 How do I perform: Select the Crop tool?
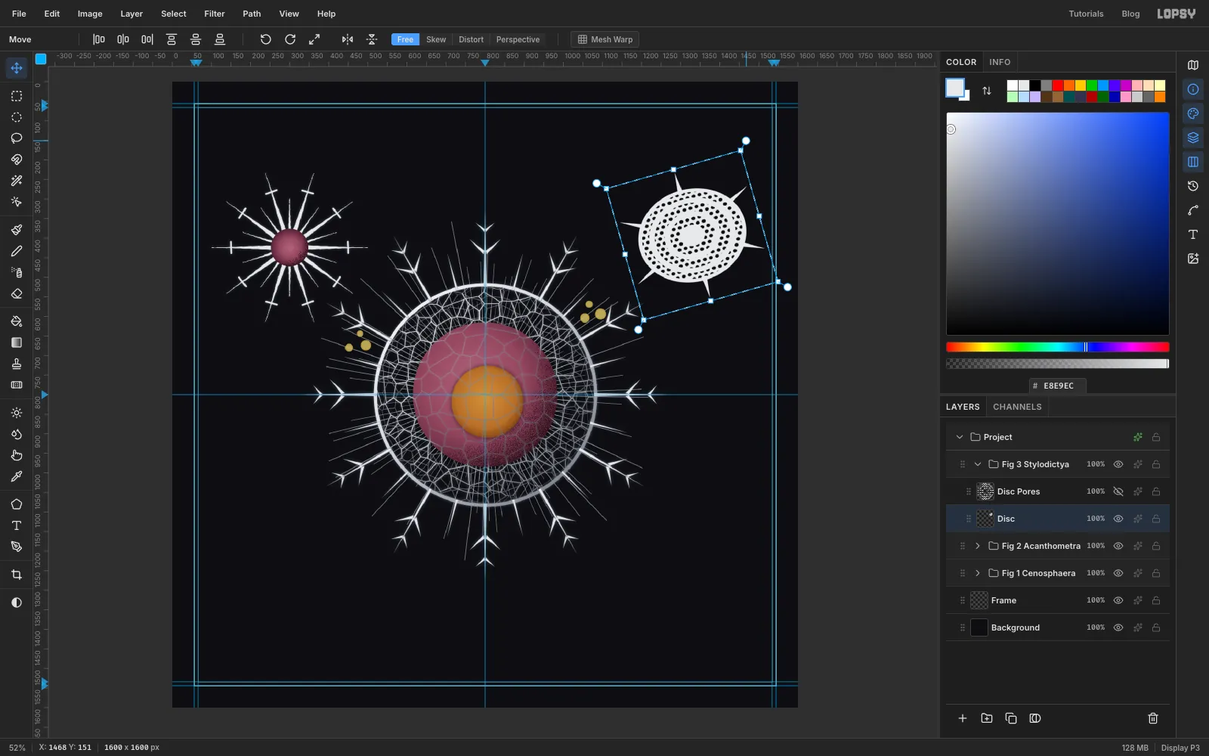(17, 575)
